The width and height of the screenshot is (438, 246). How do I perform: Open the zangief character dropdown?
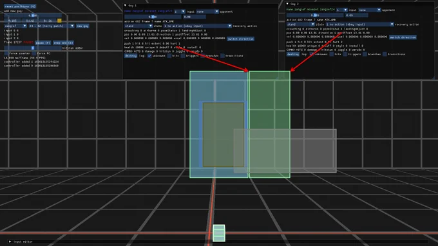coord(15,26)
